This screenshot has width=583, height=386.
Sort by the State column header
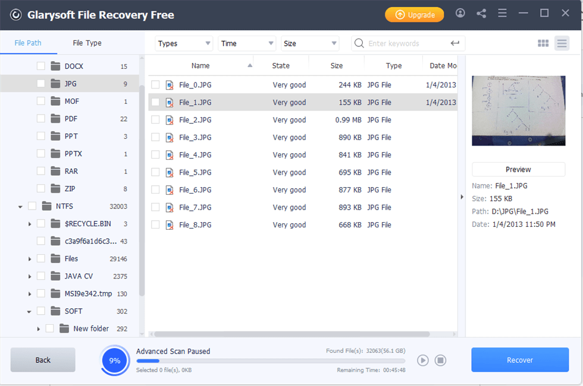pyautogui.click(x=281, y=66)
